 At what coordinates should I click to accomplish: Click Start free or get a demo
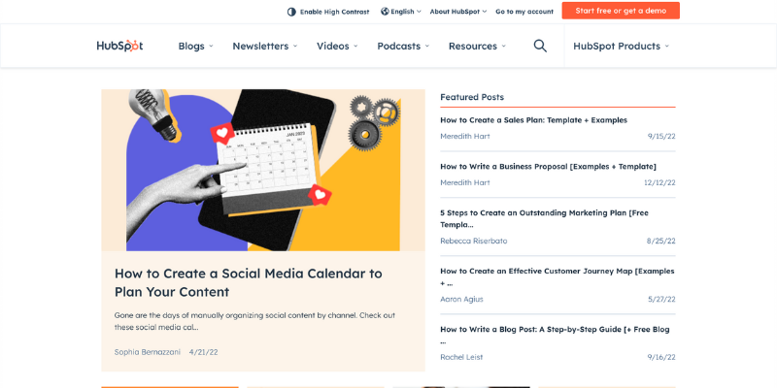(621, 11)
